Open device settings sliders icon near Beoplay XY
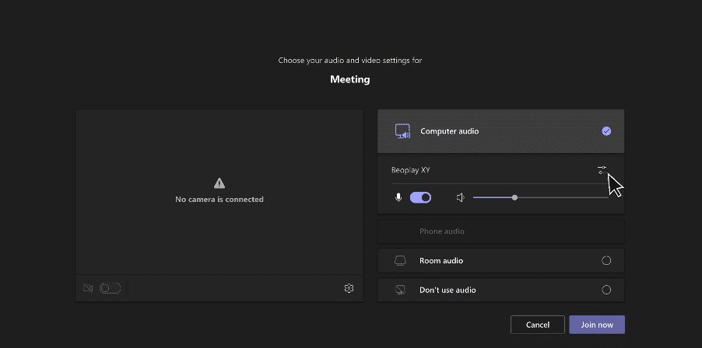Viewport: 702px width, 348px height. tap(602, 170)
